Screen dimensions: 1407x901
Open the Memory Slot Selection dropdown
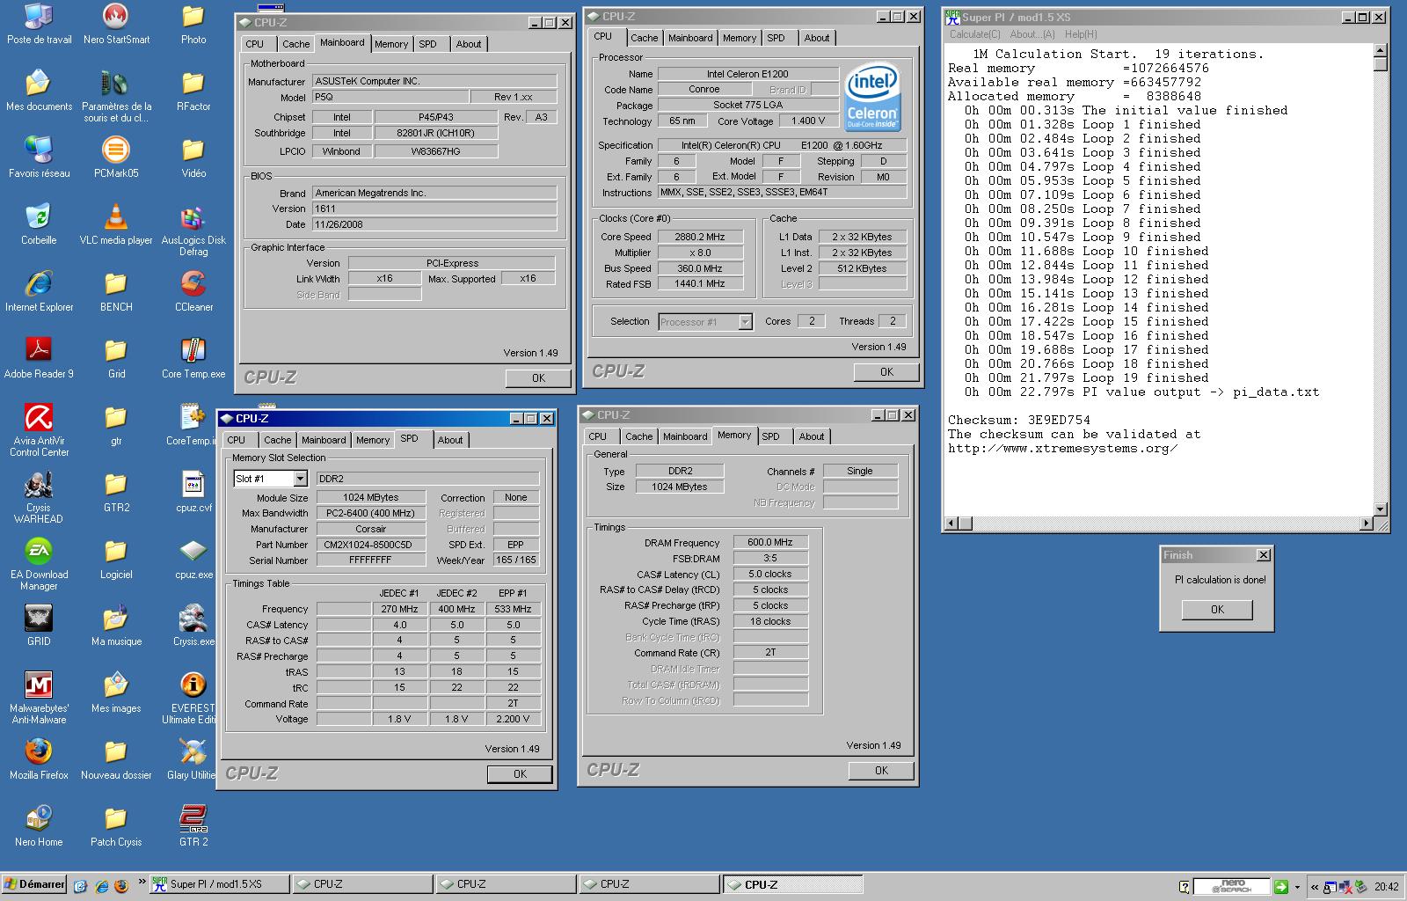pyautogui.click(x=300, y=479)
